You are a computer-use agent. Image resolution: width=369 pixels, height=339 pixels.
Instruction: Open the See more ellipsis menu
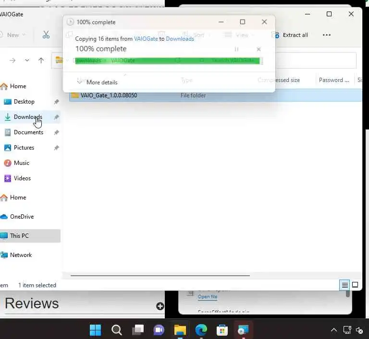click(x=326, y=35)
